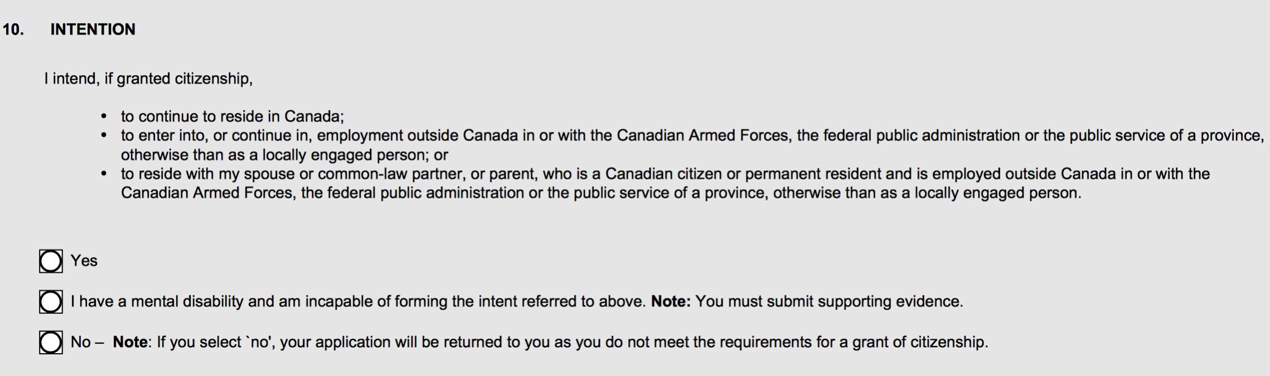Click the bullet before "to continue to reside"
The height and width of the screenshot is (376, 1270).
point(104,116)
